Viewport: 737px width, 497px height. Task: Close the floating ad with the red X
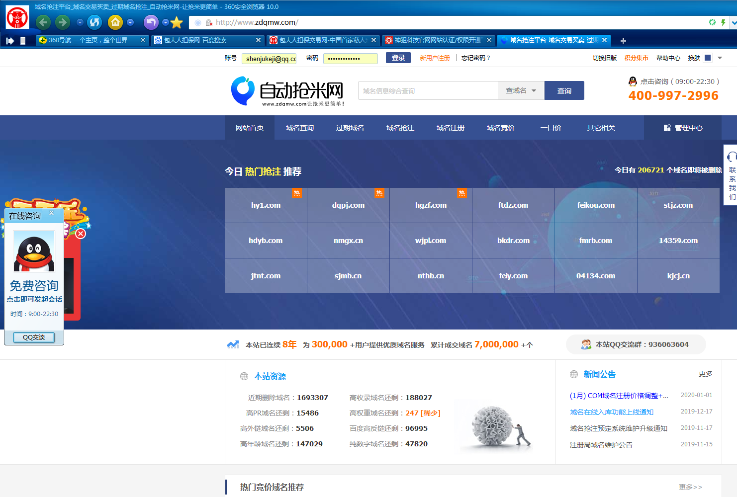[81, 234]
